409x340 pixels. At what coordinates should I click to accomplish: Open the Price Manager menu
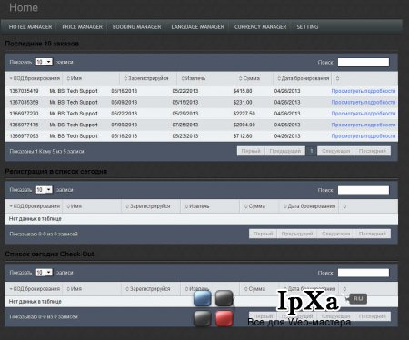point(82,27)
